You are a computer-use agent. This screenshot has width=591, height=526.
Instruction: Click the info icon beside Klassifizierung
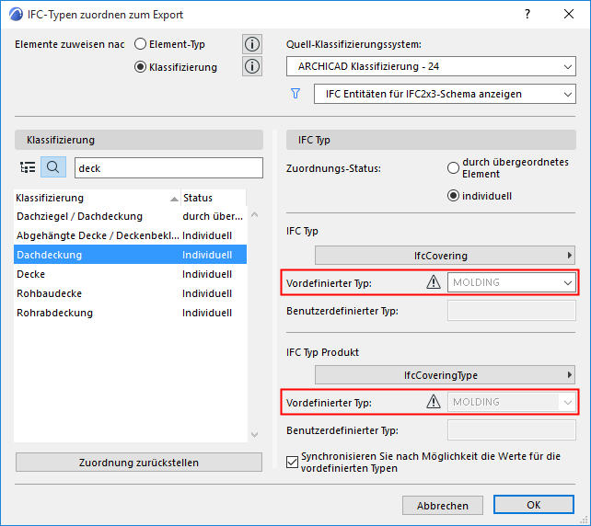click(x=251, y=66)
